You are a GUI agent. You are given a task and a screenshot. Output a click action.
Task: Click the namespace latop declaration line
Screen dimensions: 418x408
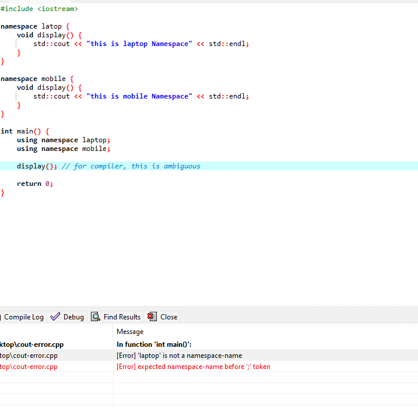(35, 26)
